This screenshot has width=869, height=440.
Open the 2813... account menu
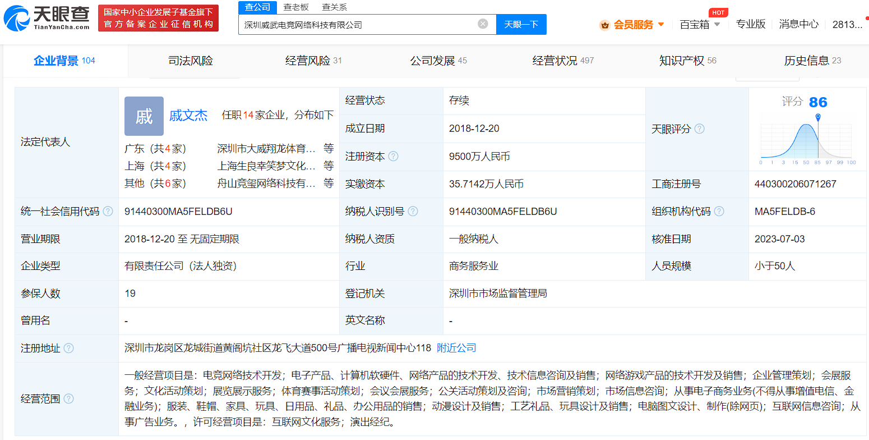click(x=848, y=24)
